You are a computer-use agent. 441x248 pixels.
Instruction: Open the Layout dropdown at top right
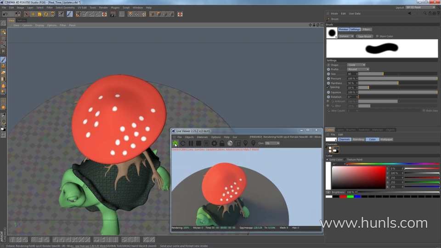[x=420, y=8]
